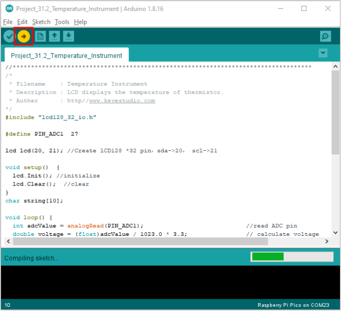341x311 pixels.
Task: Click the lcd.Clear(); line
Action: tap(51, 184)
